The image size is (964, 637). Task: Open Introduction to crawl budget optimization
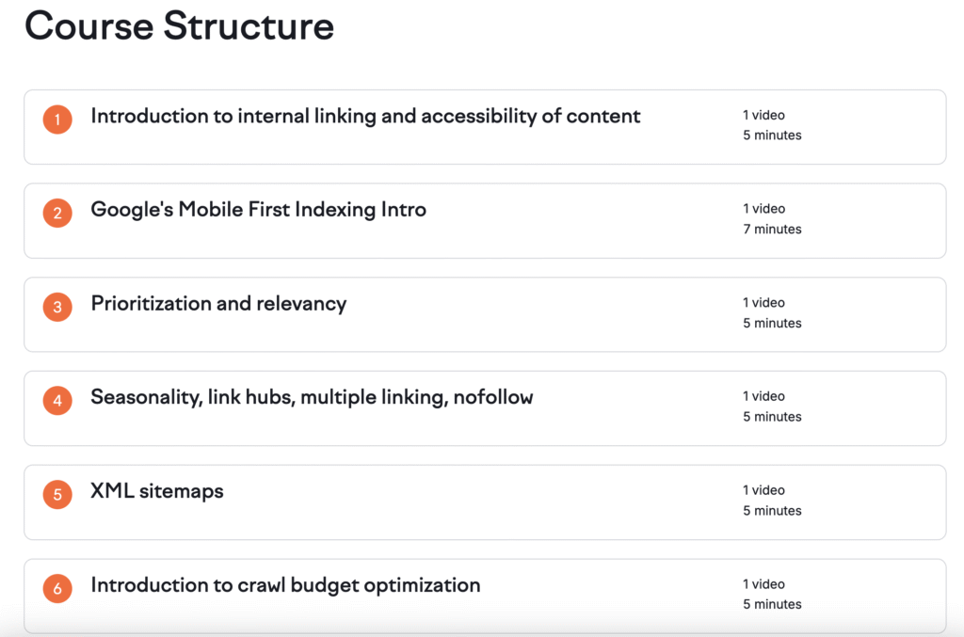pos(285,585)
